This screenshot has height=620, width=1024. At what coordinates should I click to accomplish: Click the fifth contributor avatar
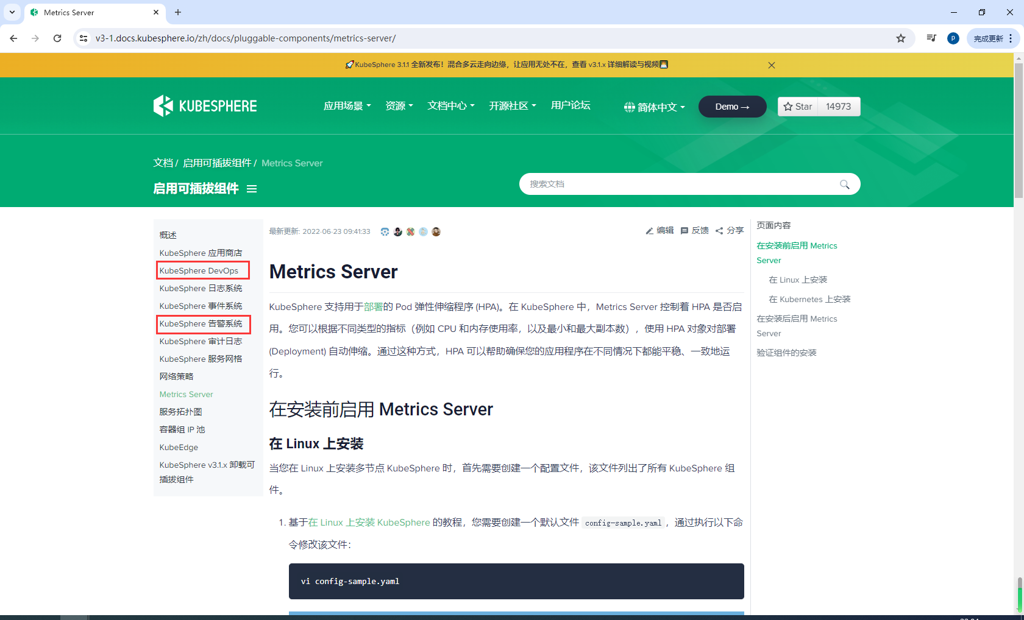(436, 231)
